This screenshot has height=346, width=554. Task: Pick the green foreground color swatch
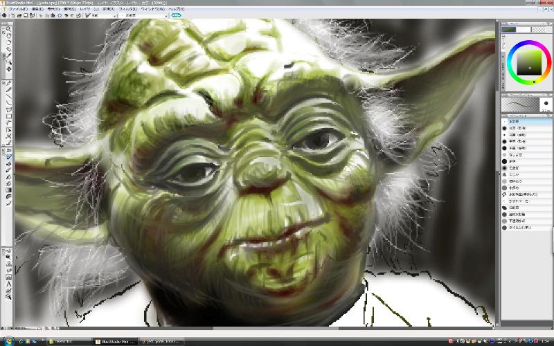pos(509,30)
